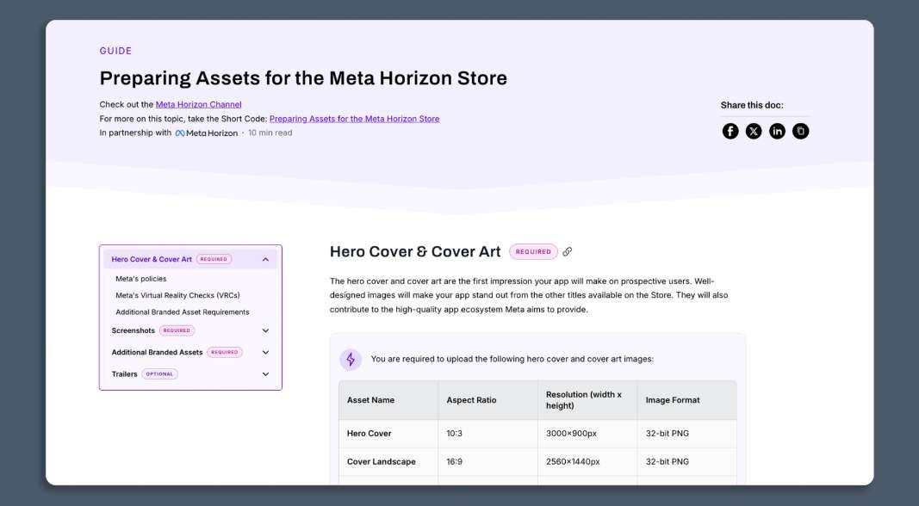Share this doc on LinkedIn
919x506 pixels.
pyautogui.click(x=776, y=130)
